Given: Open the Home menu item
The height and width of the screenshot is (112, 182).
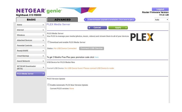Looking at the screenshot, I should (31, 25).
